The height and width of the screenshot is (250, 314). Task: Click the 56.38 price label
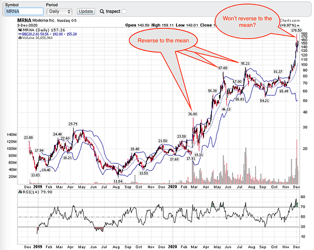[x=212, y=91]
